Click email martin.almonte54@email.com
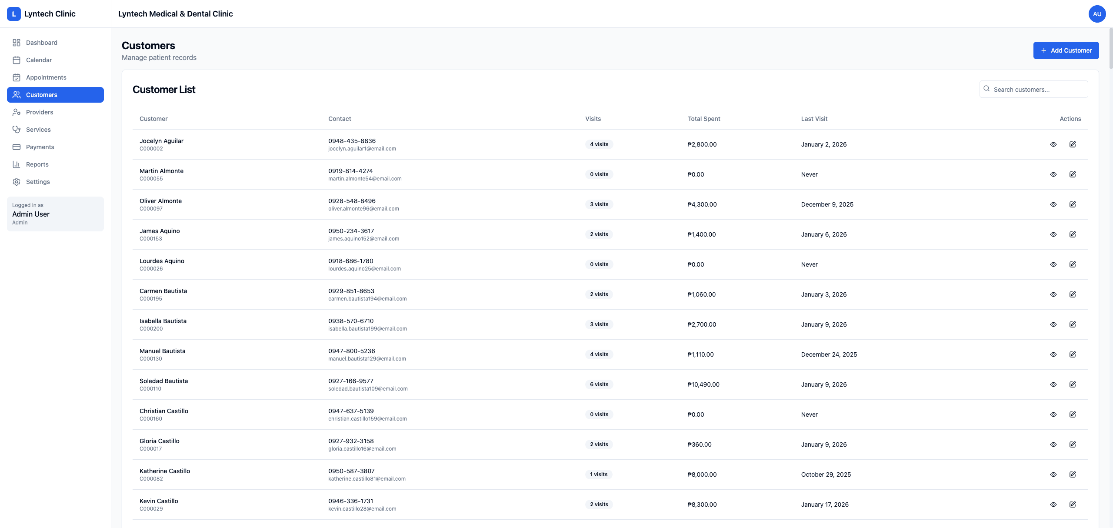This screenshot has height=528, width=1113. 365,179
